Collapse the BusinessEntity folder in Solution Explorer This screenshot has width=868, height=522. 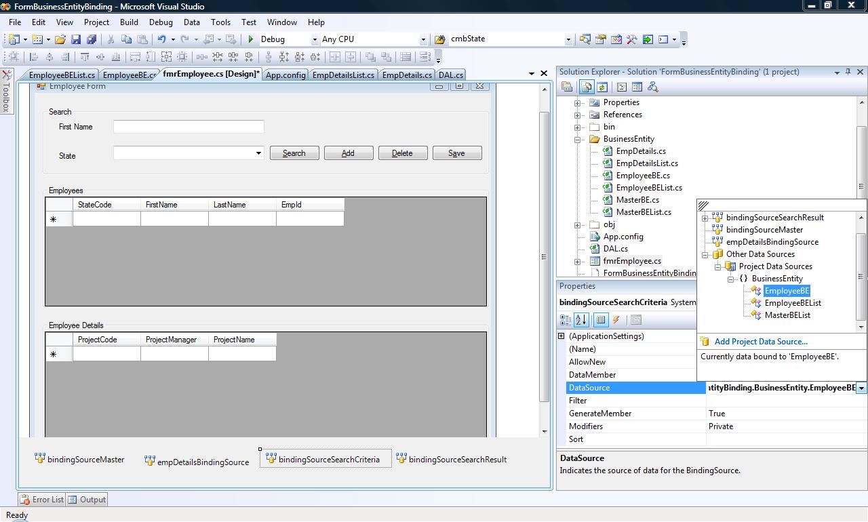(x=578, y=140)
